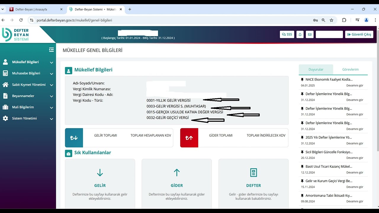This screenshot has height=213, width=379.
Task: Click the Defter Beyan Sistemi logo
Action: [x=16, y=35]
